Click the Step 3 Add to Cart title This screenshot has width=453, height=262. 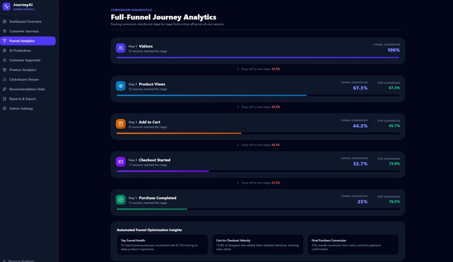click(x=144, y=122)
